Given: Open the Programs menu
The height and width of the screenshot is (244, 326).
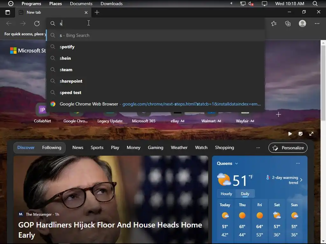Looking at the screenshot, I should tap(32, 3).
